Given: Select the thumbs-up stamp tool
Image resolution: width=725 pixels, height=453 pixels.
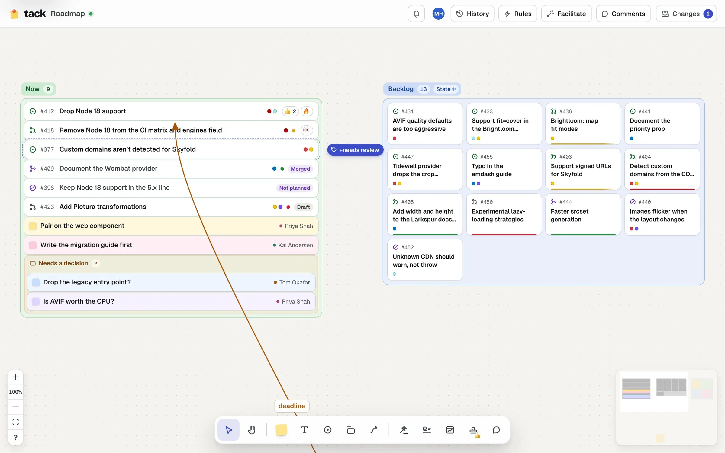Looking at the screenshot, I should coord(473,430).
